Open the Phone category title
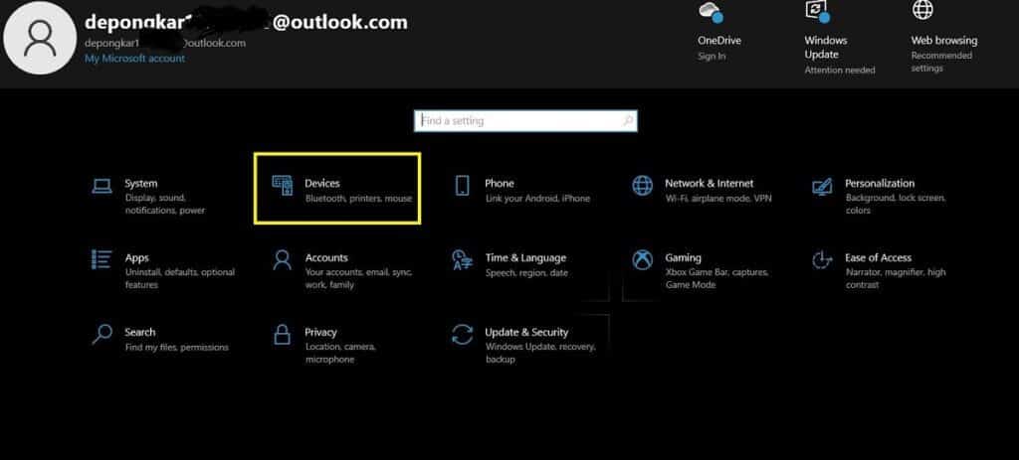Screen dimensions: 1019x460 click(x=500, y=184)
